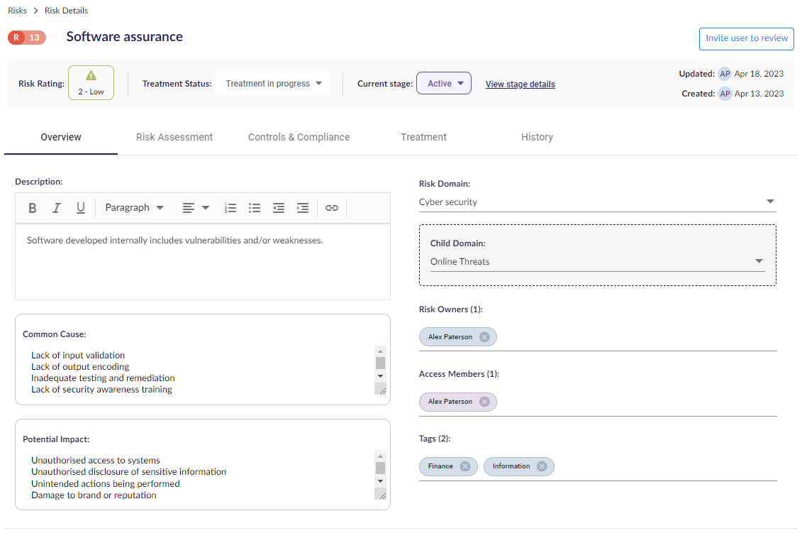
Task: Toggle underline formatting in description toolbar
Action: pyautogui.click(x=81, y=208)
